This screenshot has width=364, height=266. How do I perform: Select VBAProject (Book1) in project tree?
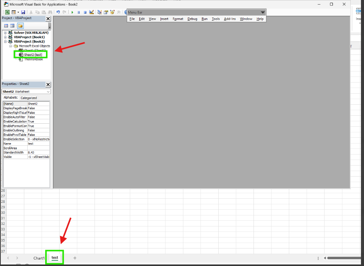click(x=29, y=37)
